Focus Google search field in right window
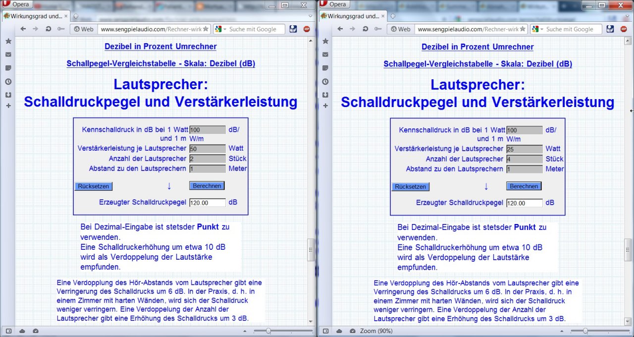The width and height of the screenshot is (634, 337). point(573,29)
